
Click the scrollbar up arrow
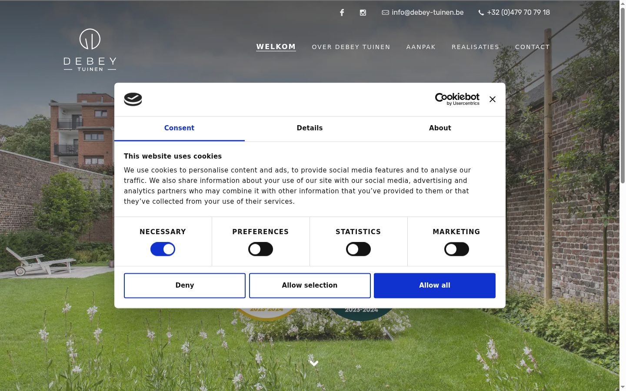(x=623, y=3)
